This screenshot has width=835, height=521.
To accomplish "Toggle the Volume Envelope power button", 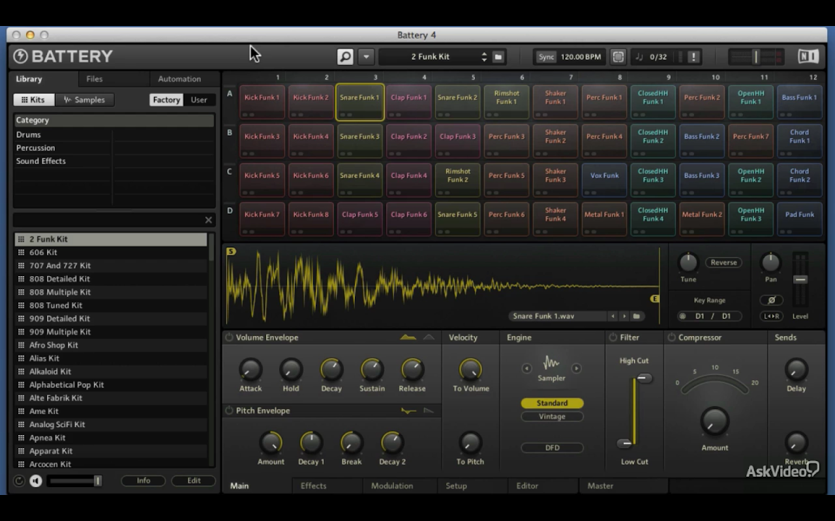I will 229,337.
